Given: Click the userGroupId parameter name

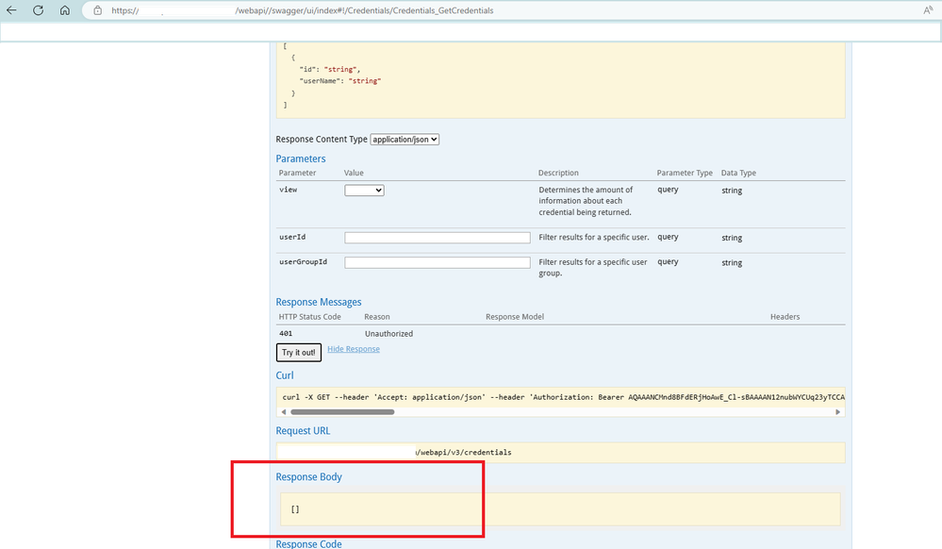Looking at the screenshot, I should pos(304,261).
